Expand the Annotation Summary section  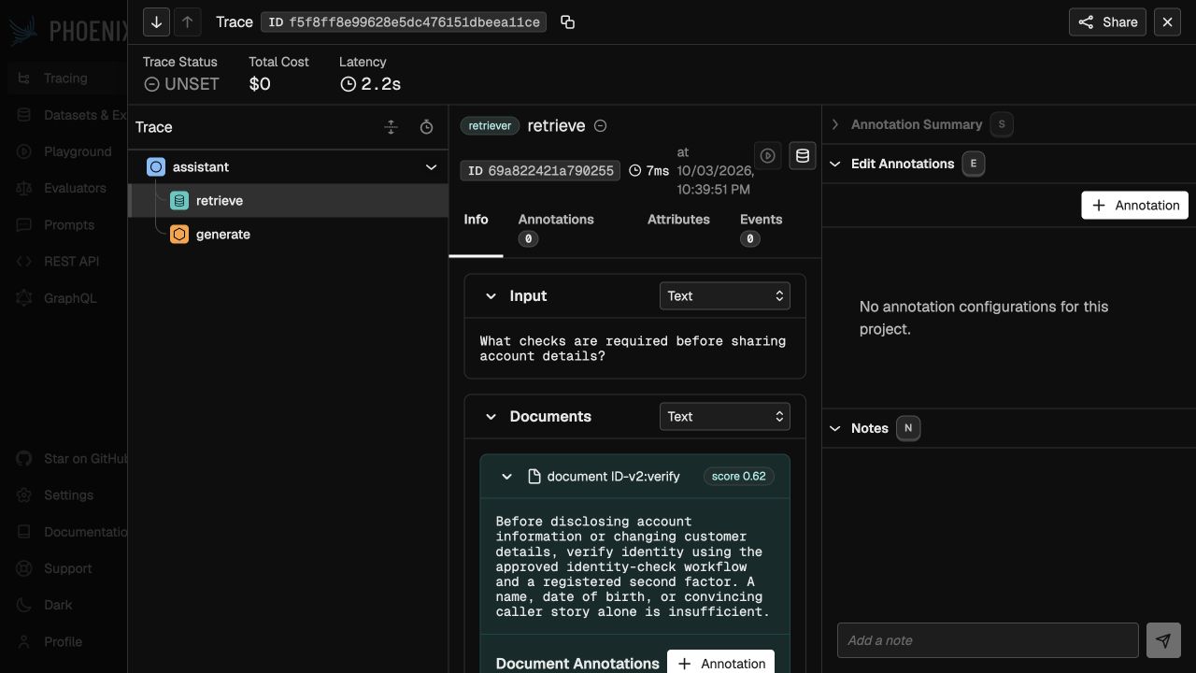tap(835, 124)
